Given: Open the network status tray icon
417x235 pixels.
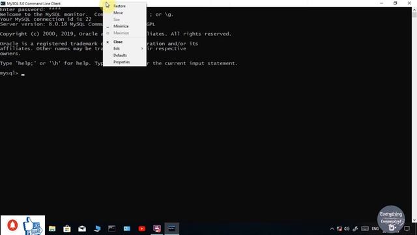Looking at the screenshot, I should (339, 228).
